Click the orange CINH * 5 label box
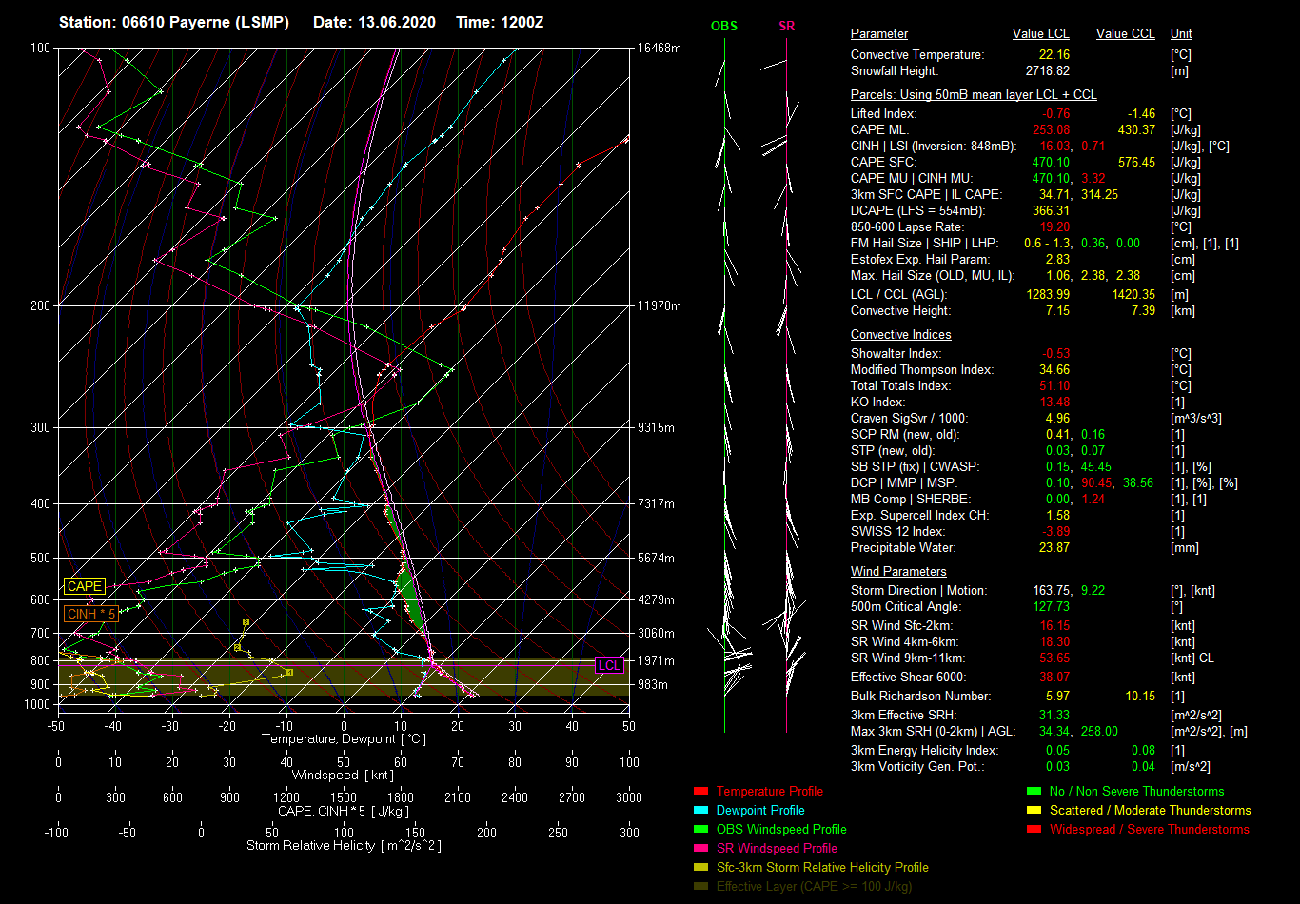The image size is (1300, 904). (91, 614)
